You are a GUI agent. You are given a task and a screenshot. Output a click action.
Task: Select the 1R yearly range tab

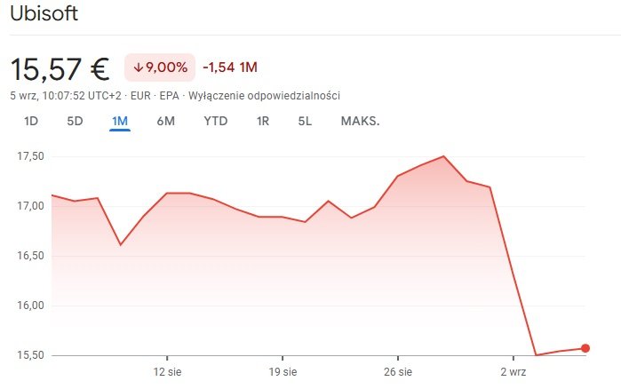pos(262,121)
